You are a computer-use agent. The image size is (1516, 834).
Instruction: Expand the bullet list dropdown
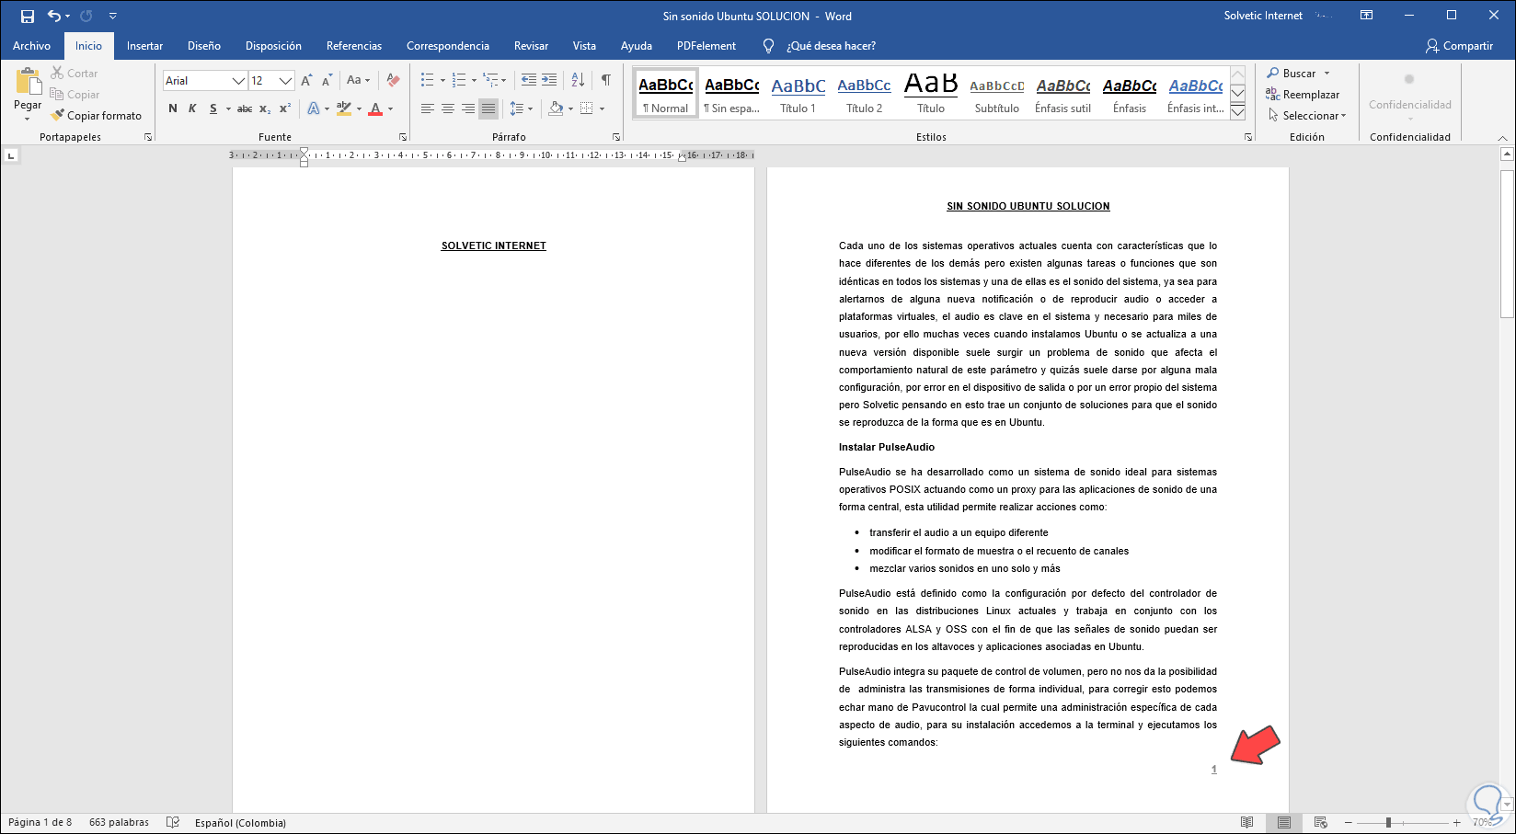(442, 81)
